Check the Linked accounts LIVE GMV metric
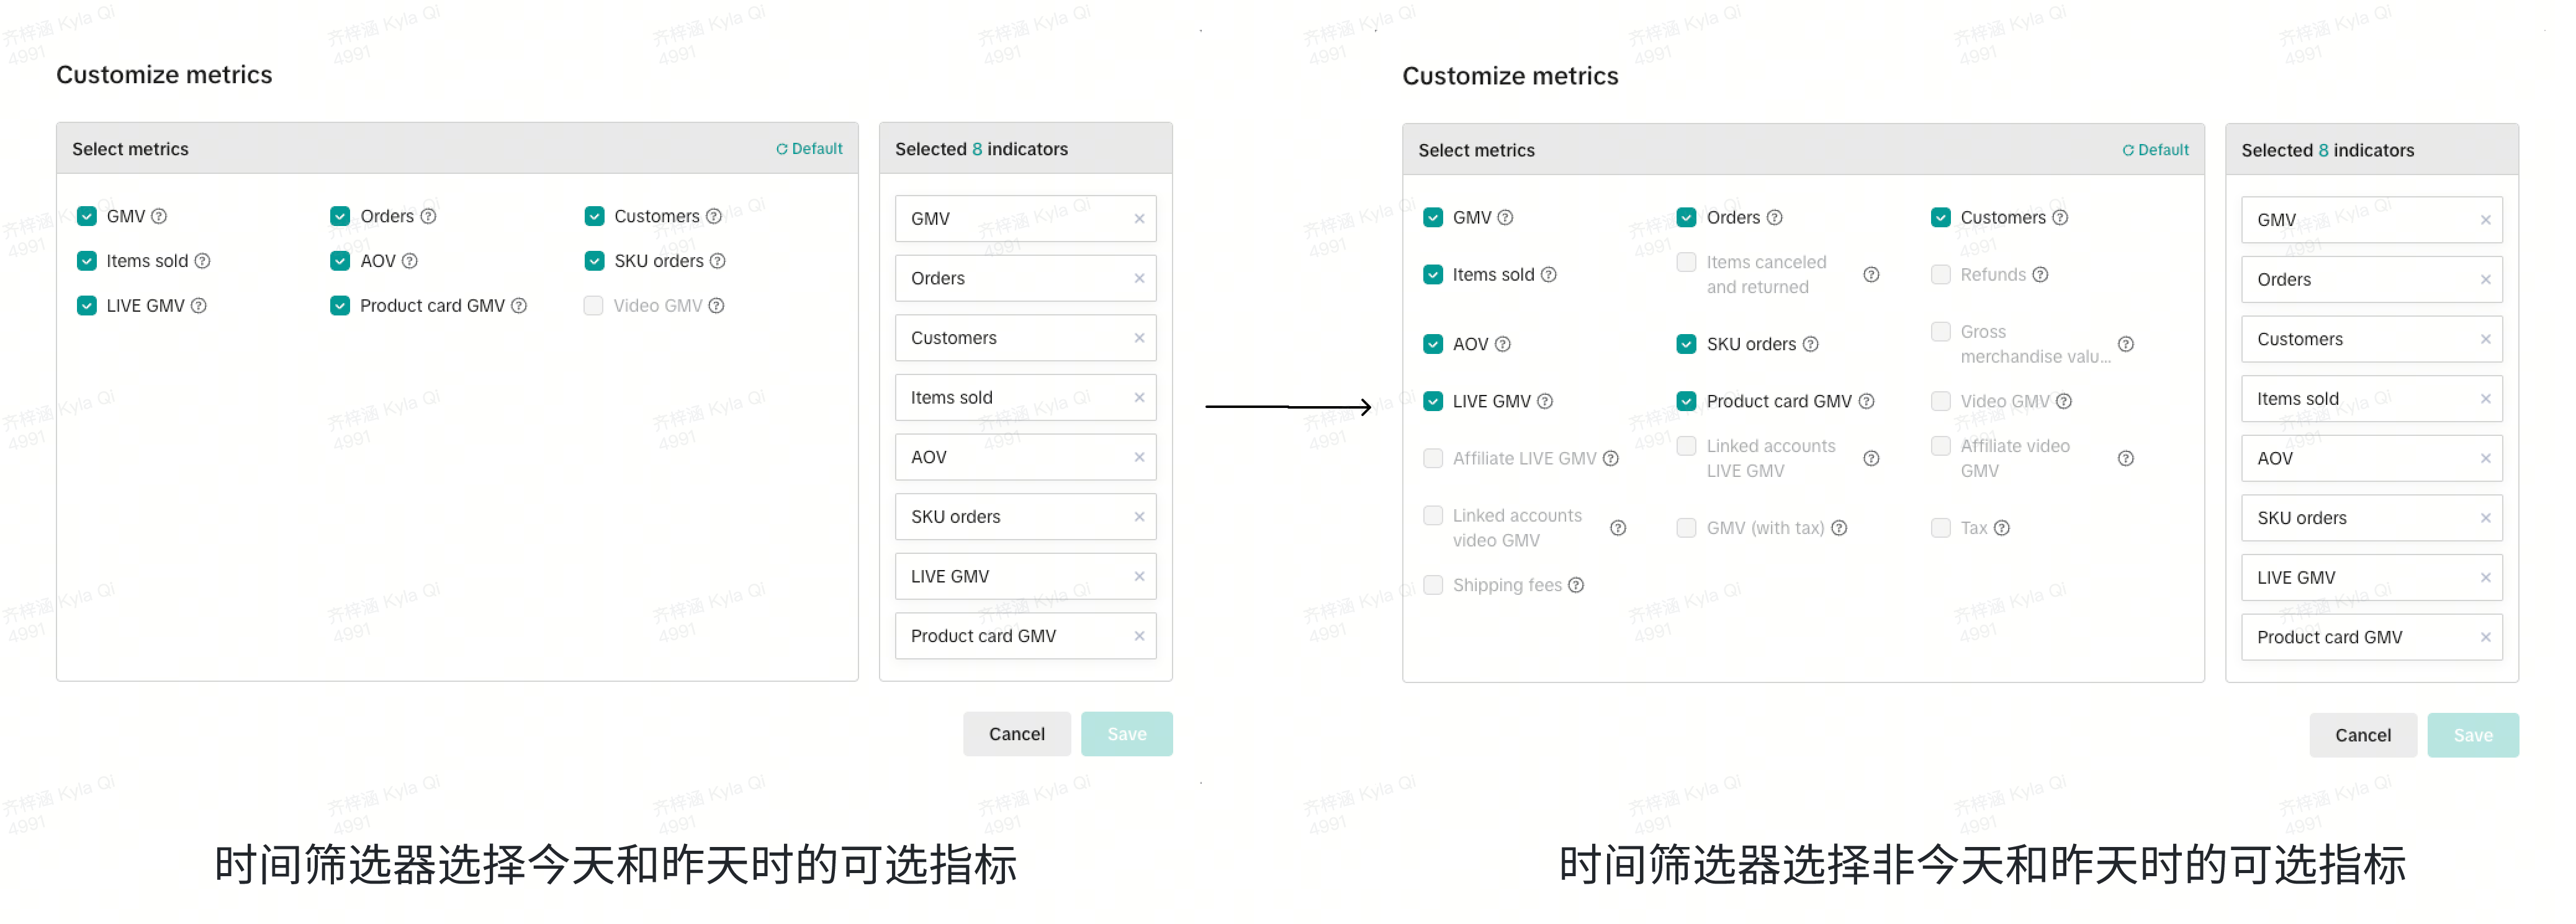Image resolution: width=2576 pixels, height=924 pixels. [x=1687, y=446]
